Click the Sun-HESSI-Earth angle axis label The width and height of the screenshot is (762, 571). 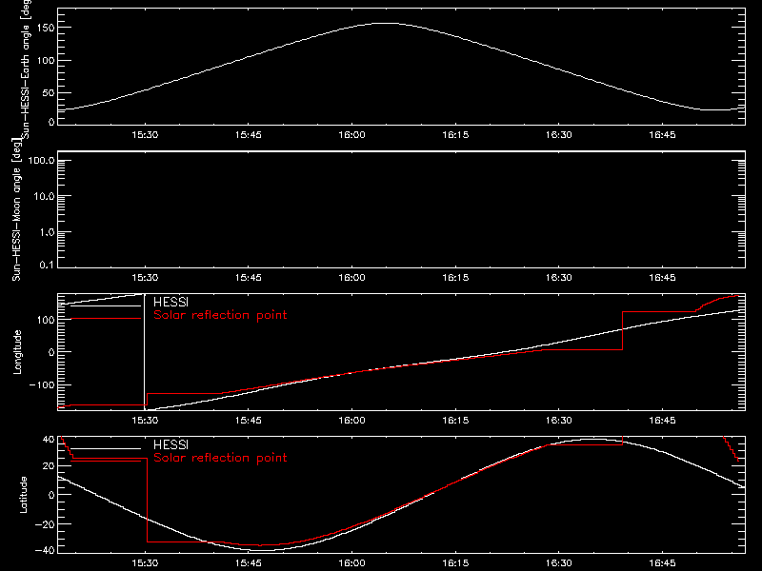point(26,69)
